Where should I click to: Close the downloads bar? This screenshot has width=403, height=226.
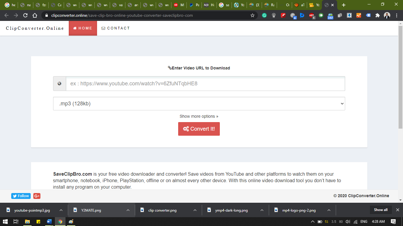[397, 210]
